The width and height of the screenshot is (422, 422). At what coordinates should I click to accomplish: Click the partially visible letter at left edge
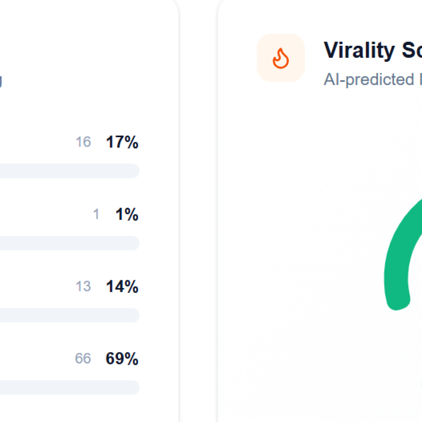coord(1,82)
